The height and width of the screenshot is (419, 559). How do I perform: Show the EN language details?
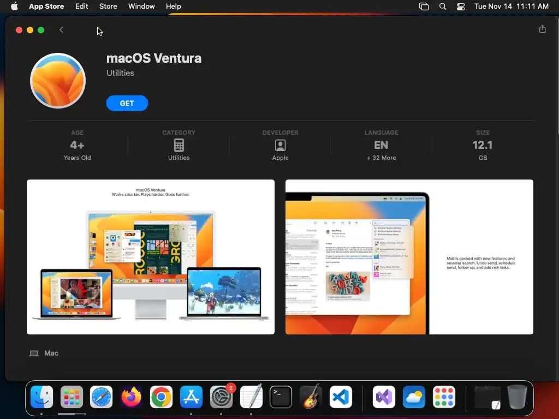381,145
